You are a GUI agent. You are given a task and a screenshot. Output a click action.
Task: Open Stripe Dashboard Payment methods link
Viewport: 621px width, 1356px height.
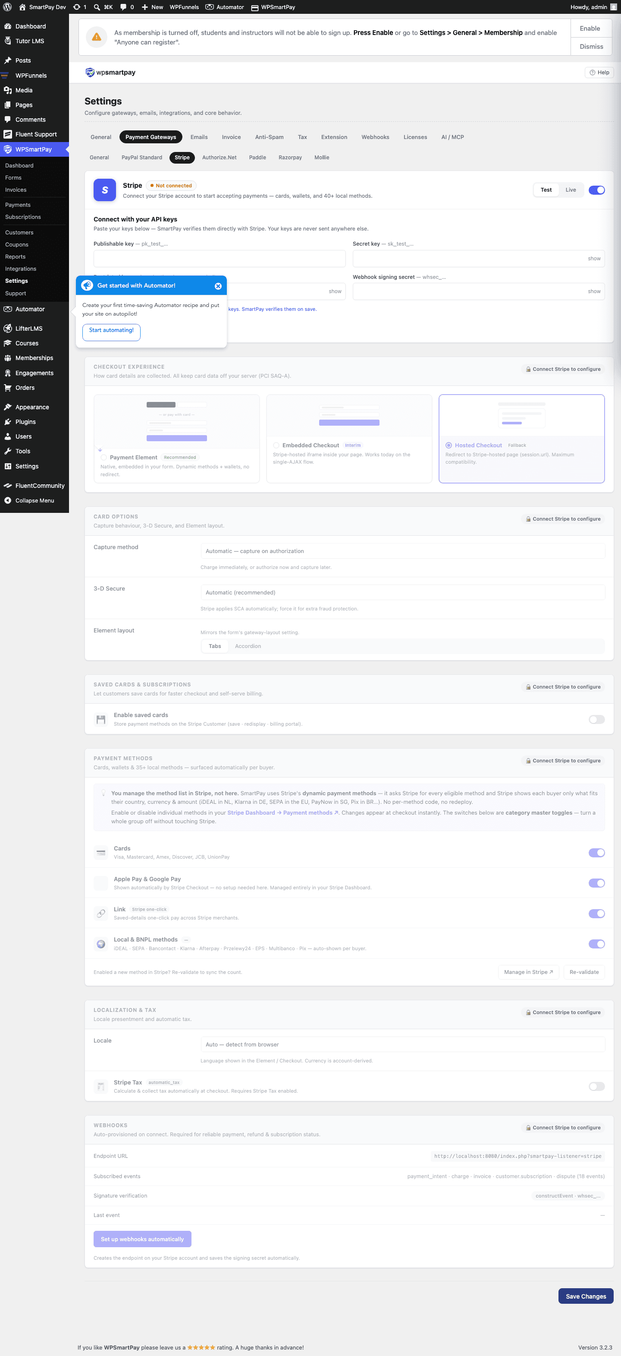283,813
